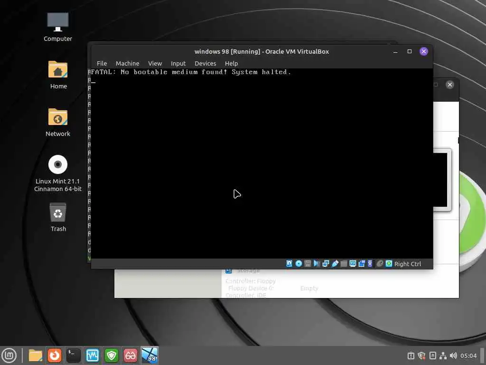Launch Terminal from the taskbar
This screenshot has height=365, width=486.
(74, 355)
